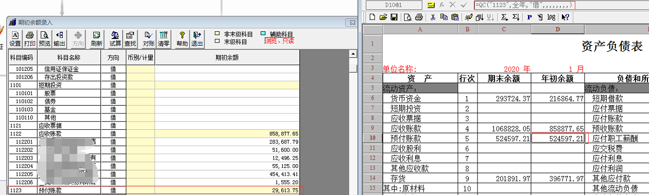
Task: Click 存货 year-start value 396771.97
Action: tap(558, 179)
